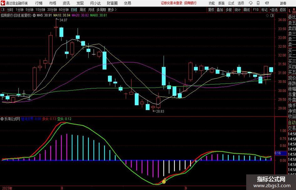Open the mail envelope icon
Screen dimensions: 296x190
[267, 3]
